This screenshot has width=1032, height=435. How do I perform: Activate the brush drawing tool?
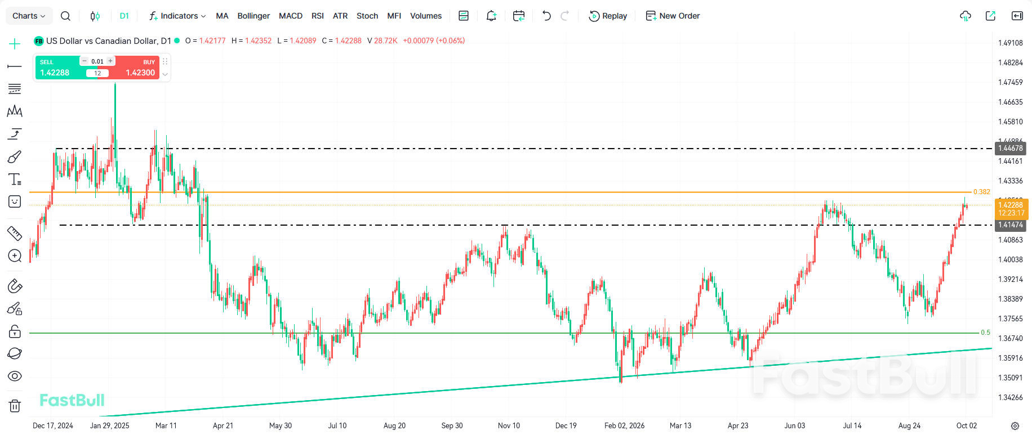15,156
